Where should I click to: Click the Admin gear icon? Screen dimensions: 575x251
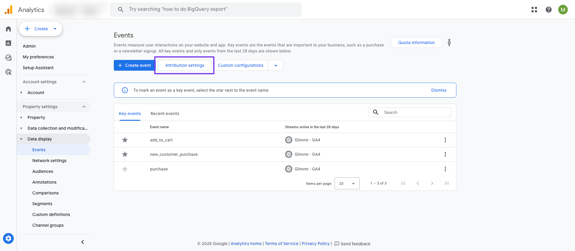pos(8,238)
